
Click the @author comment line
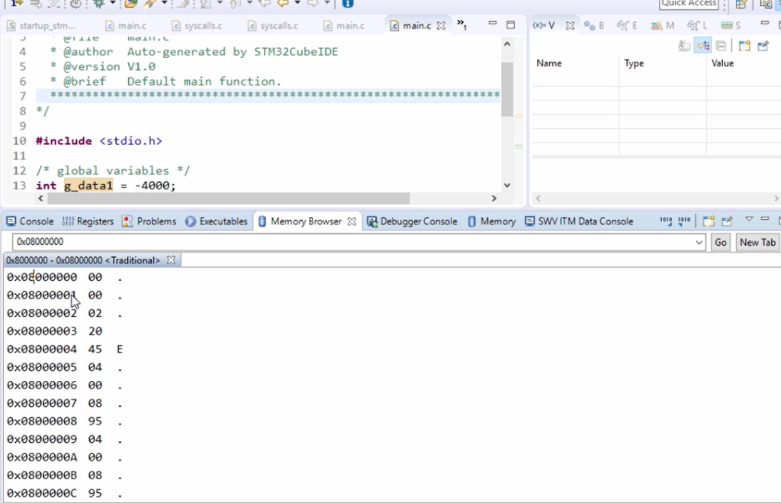click(194, 52)
